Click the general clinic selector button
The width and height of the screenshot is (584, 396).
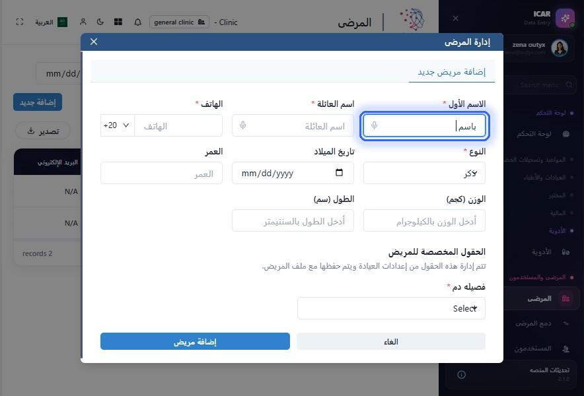[179, 22]
